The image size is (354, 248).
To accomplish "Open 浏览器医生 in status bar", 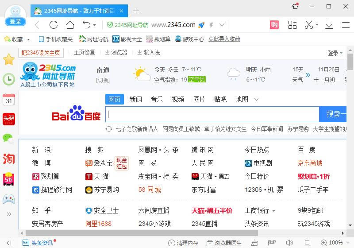I will (224, 243).
